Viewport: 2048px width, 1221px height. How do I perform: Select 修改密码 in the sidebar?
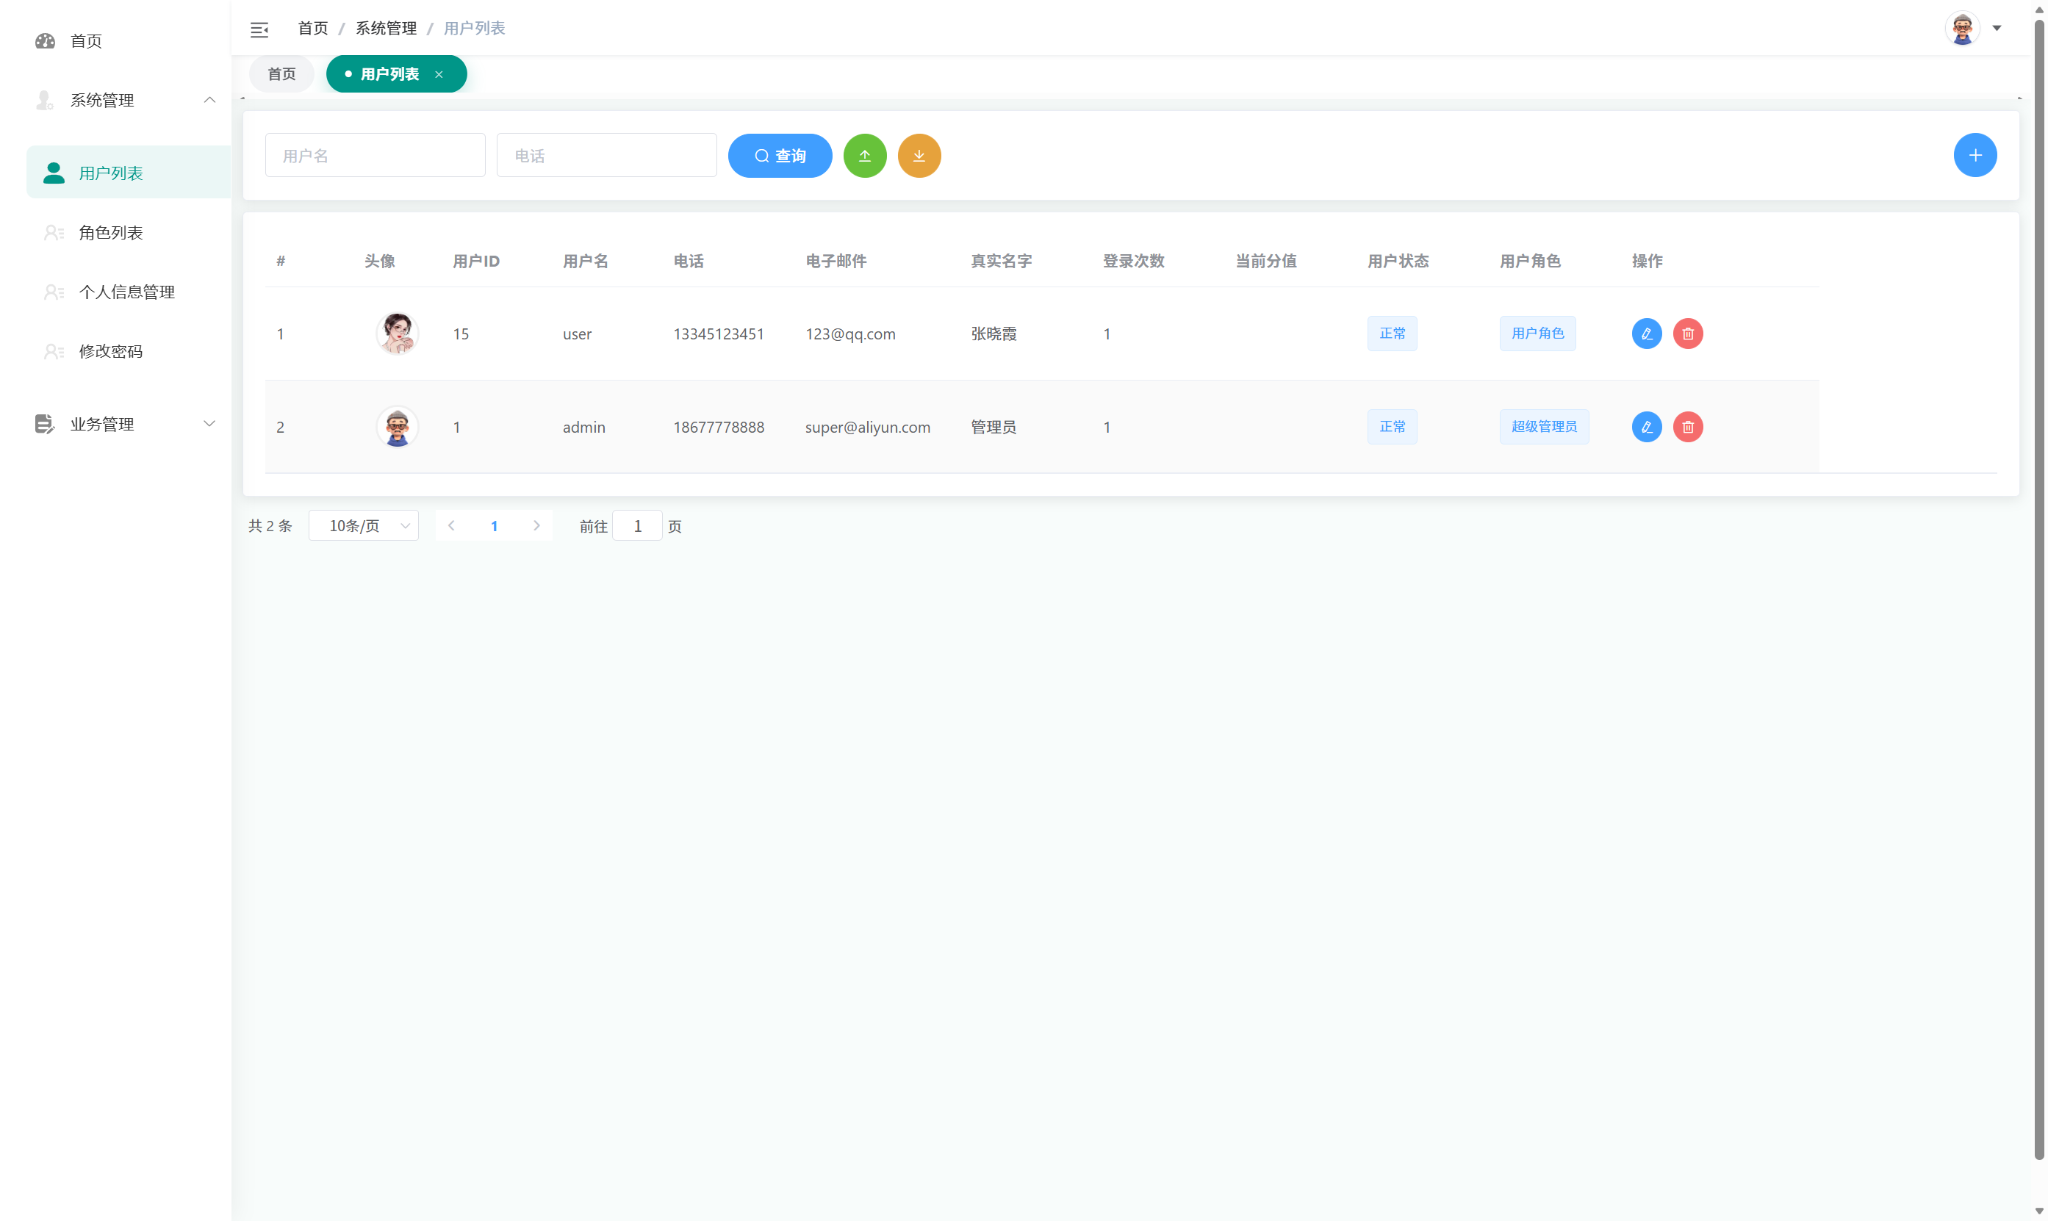pyautogui.click(x=110, y=351)
